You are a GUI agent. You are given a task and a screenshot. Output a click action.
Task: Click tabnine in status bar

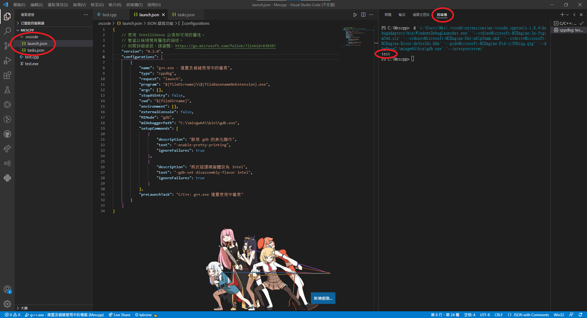146,315
